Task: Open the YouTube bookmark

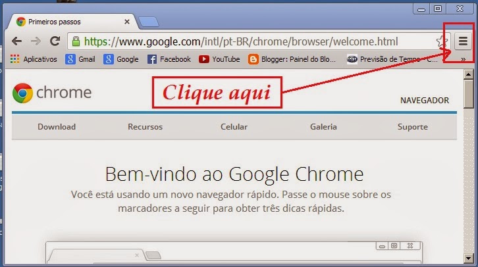Action: coord(219,59)
